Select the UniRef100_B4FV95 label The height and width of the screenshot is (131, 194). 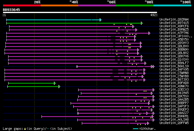pyautogui.click(x=174, y=70)
